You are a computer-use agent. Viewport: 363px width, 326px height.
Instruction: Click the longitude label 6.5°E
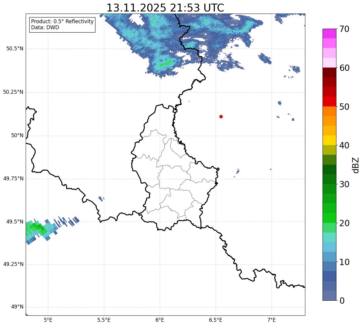click(216, 320)
